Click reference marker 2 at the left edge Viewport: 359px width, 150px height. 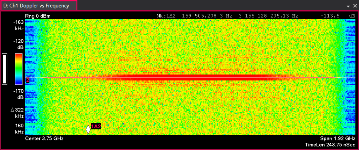click(x=28, y=80)
